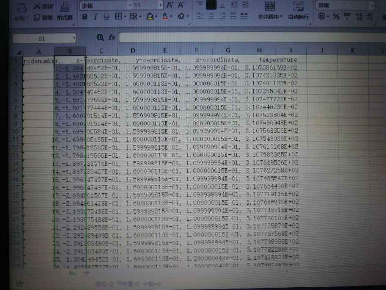Viewport: 386px width, 290px height.
Task: Click the y-coordinate header text
Action: pyautogui.click(x=158, y=60)
